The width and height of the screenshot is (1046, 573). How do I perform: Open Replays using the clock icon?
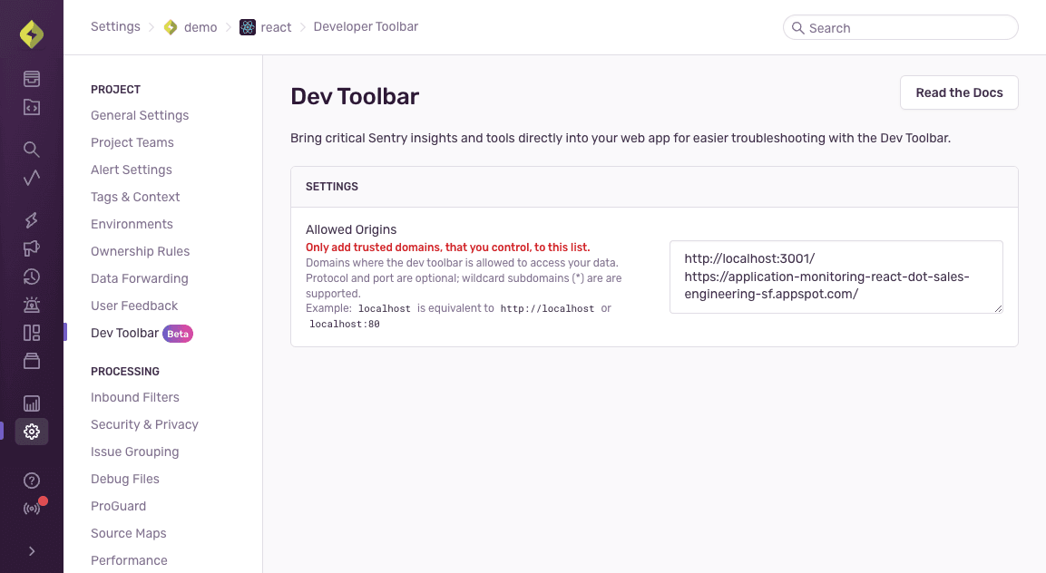tap(32, 277)
